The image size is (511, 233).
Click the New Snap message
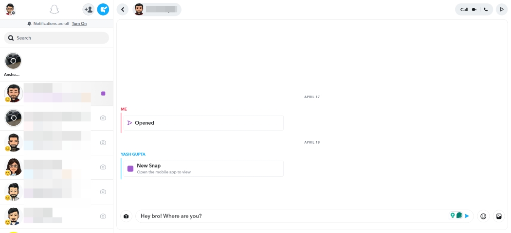coord(202,168)
